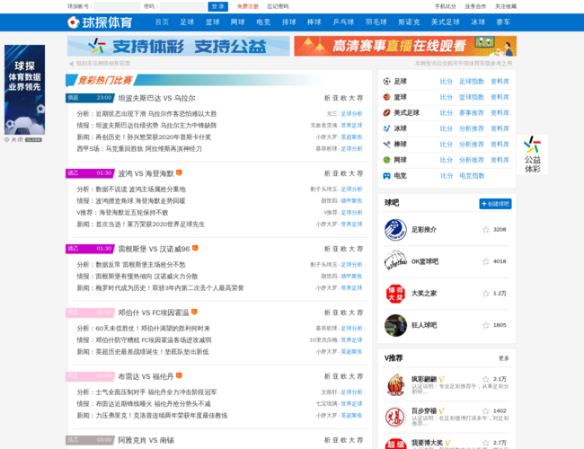584x449 pixels.
Task: Open 狂人球吧 avatar thumbnail
Action: pos(395,325)
